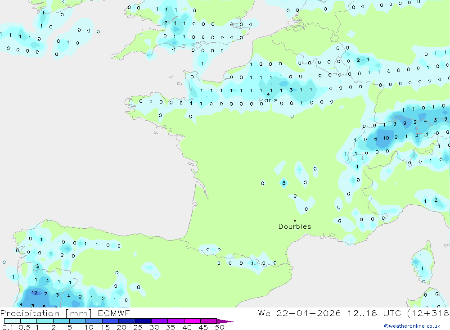
Task: Click the legend scale label '50'
Action: point(220,327)
